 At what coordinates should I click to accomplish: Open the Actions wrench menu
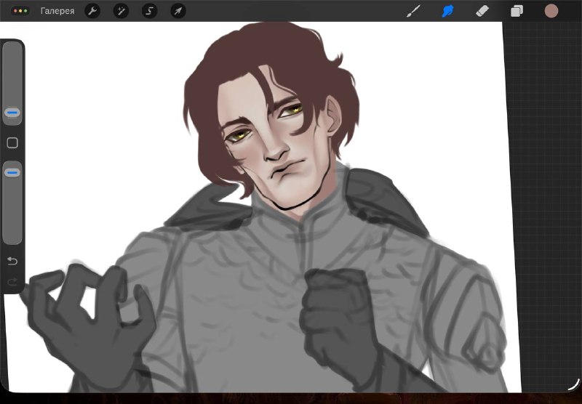pos(92,11)
